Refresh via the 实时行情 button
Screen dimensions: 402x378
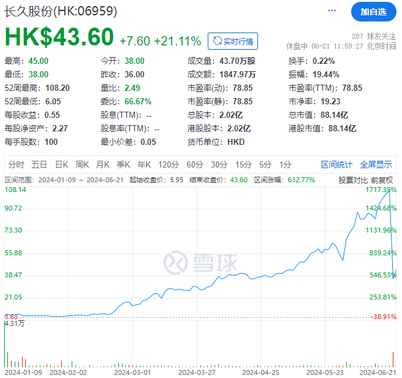[233, 41]
